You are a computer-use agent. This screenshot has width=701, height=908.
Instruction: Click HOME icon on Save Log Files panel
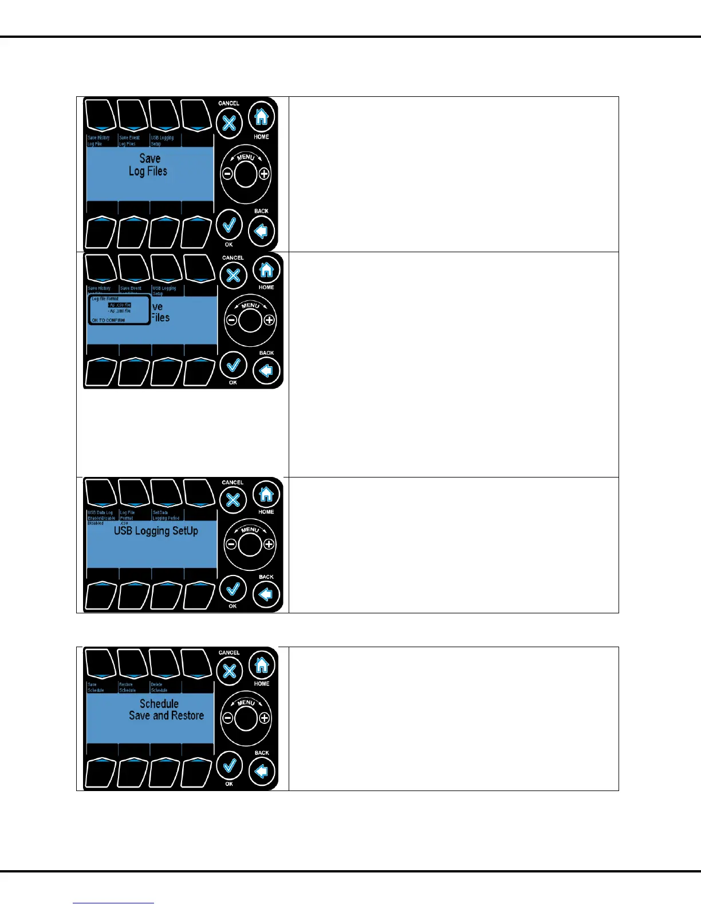[262, 118]
